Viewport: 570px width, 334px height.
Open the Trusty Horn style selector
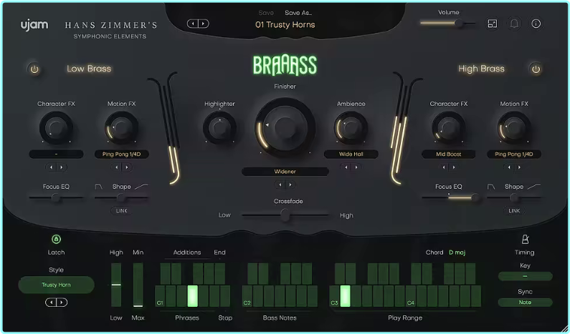coord(56,285)
